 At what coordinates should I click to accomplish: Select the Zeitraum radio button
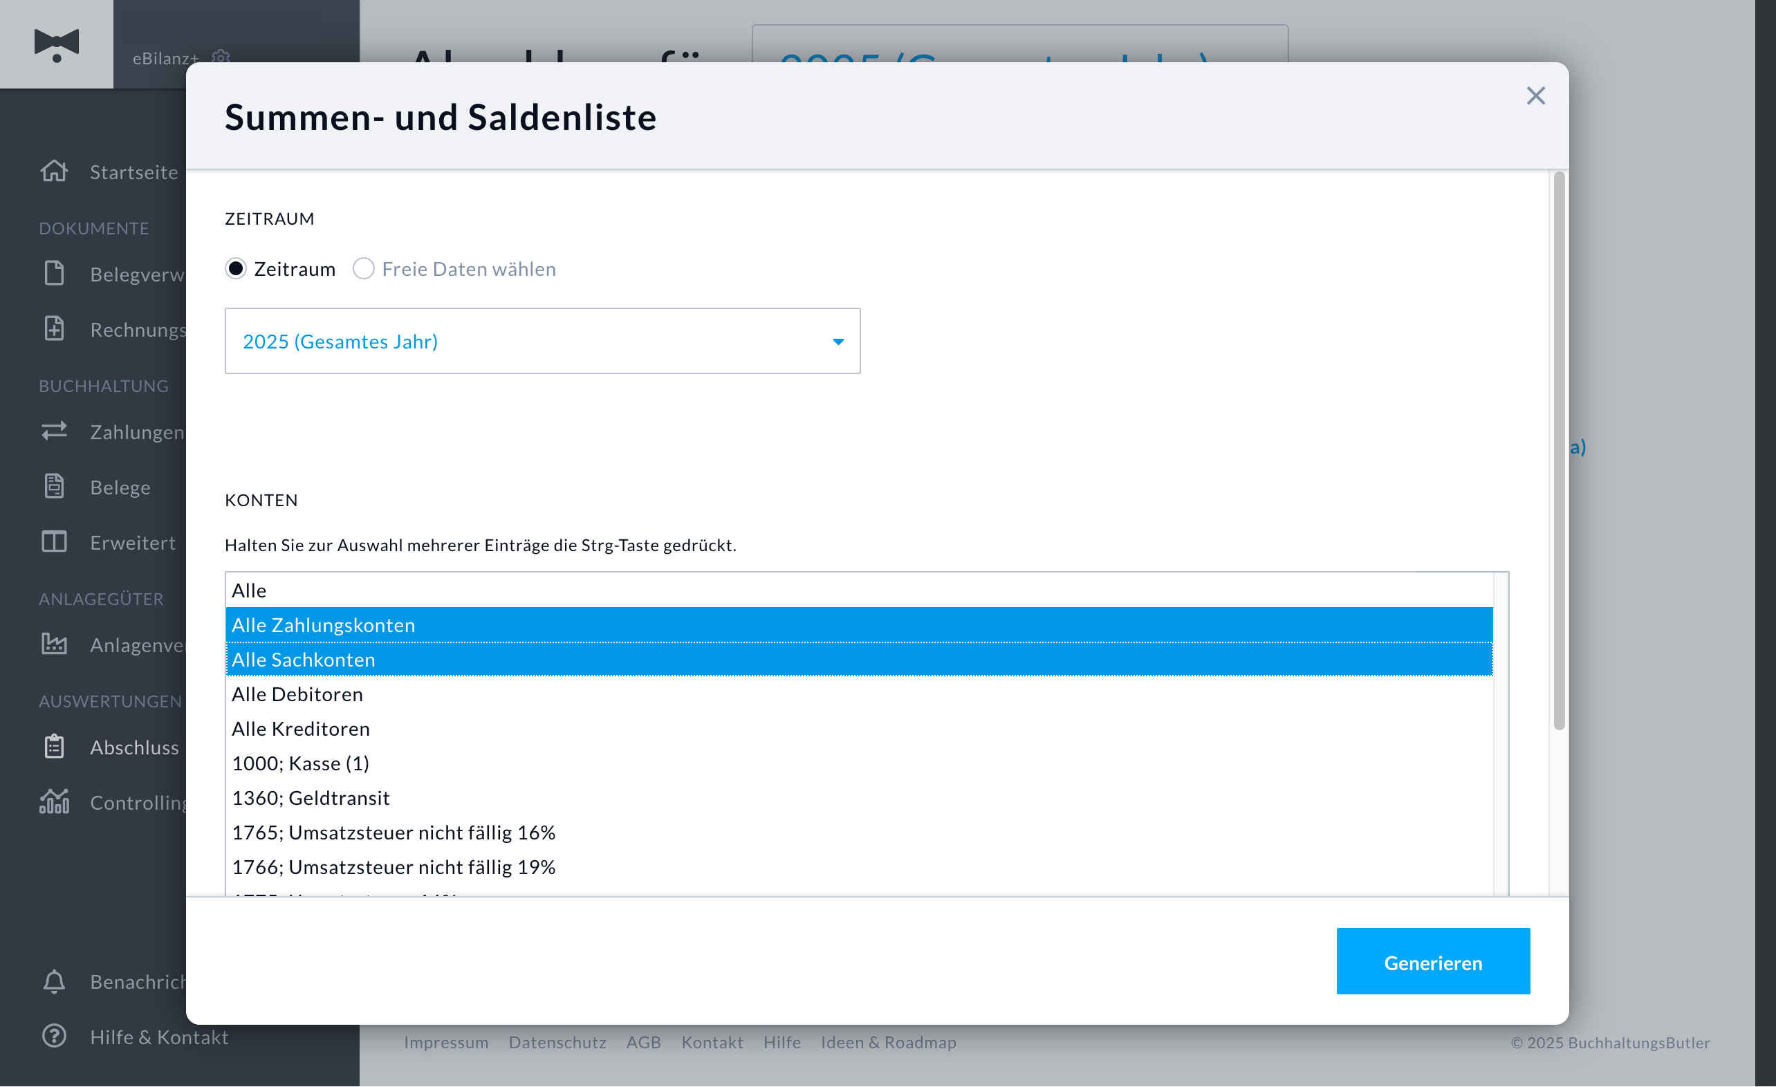tap(236, 269)
